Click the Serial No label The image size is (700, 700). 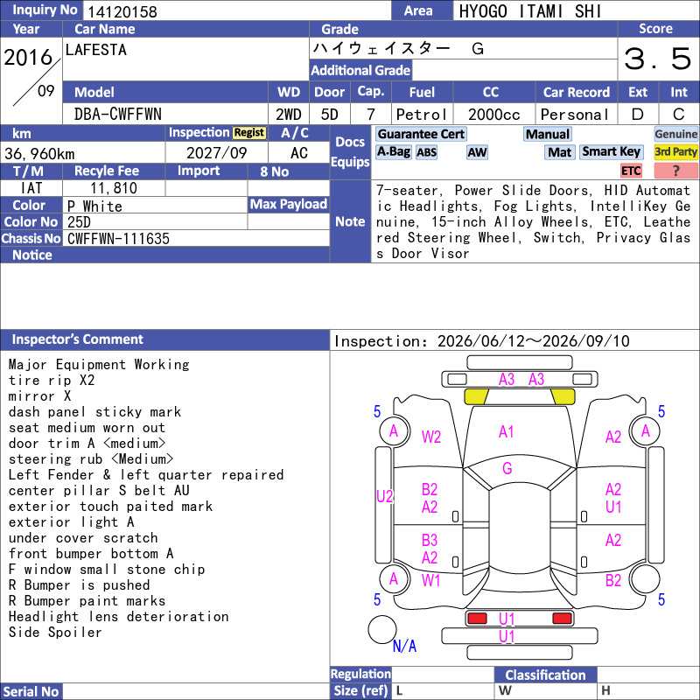31,691
